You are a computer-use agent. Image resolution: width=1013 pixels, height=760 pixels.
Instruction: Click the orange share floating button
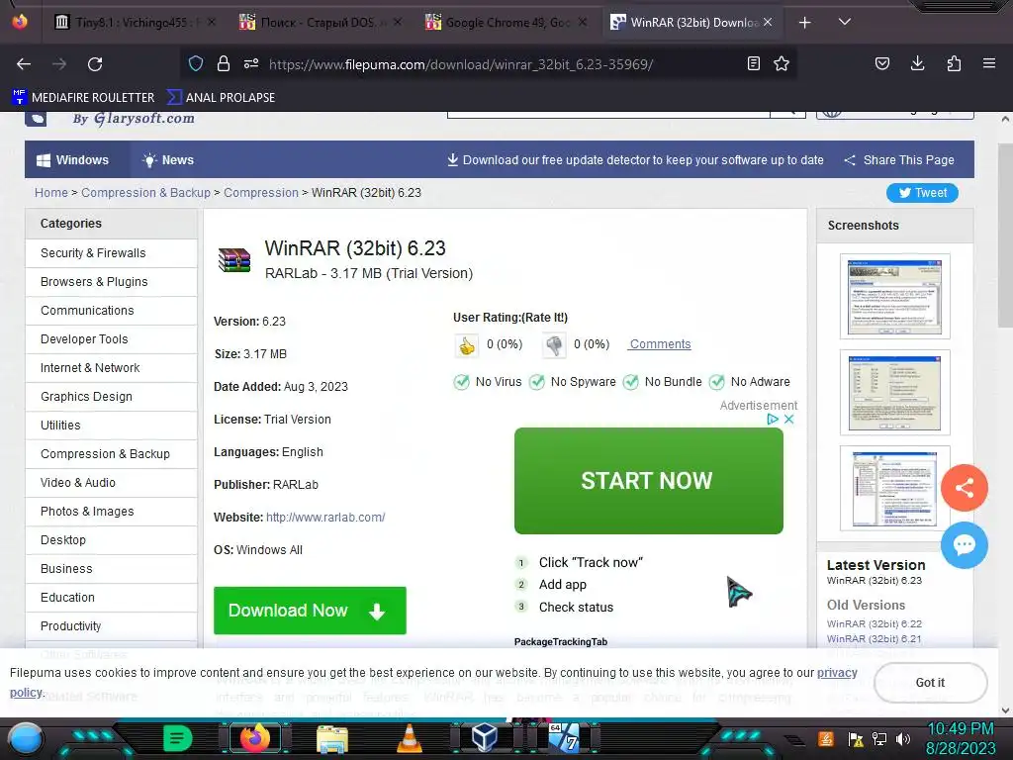pyautogui.click(x=964, y=488)
